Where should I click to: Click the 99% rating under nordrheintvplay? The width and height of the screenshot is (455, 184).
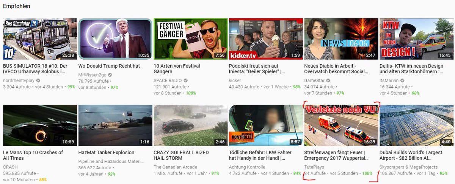pyautogui.click(x=71, y=87)
